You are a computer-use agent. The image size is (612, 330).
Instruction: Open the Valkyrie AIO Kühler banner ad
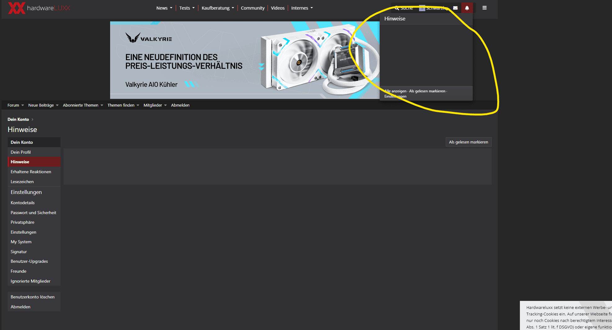tap(245, 60)
